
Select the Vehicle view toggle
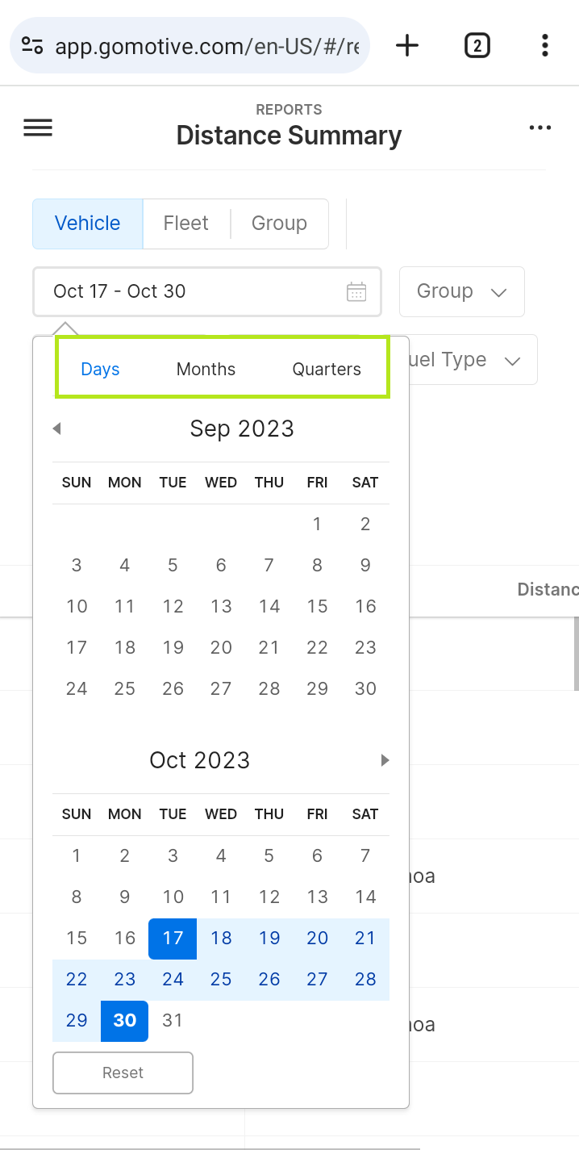pos(88,224)
